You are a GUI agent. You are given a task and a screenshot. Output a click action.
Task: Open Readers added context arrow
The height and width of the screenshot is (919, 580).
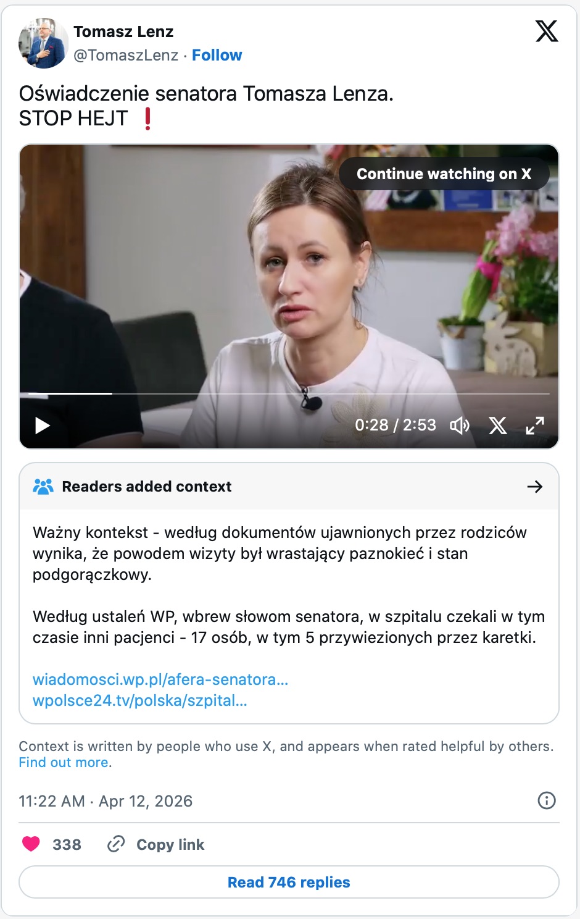point(535,487)
